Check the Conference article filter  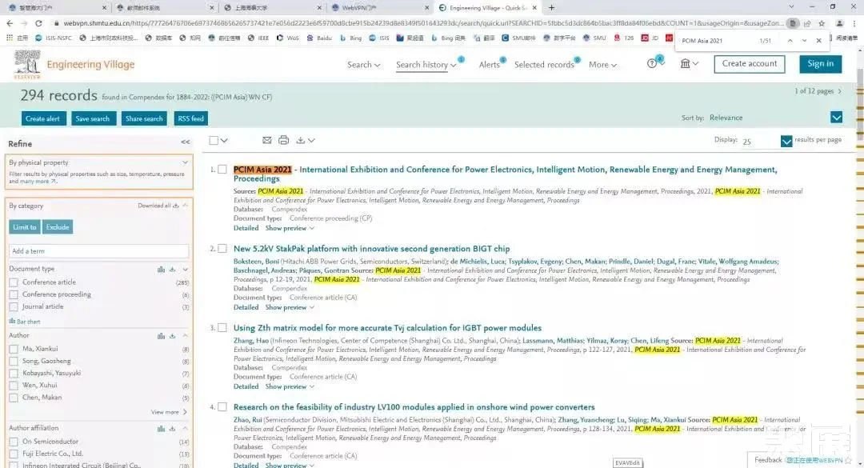pos(14,282)
